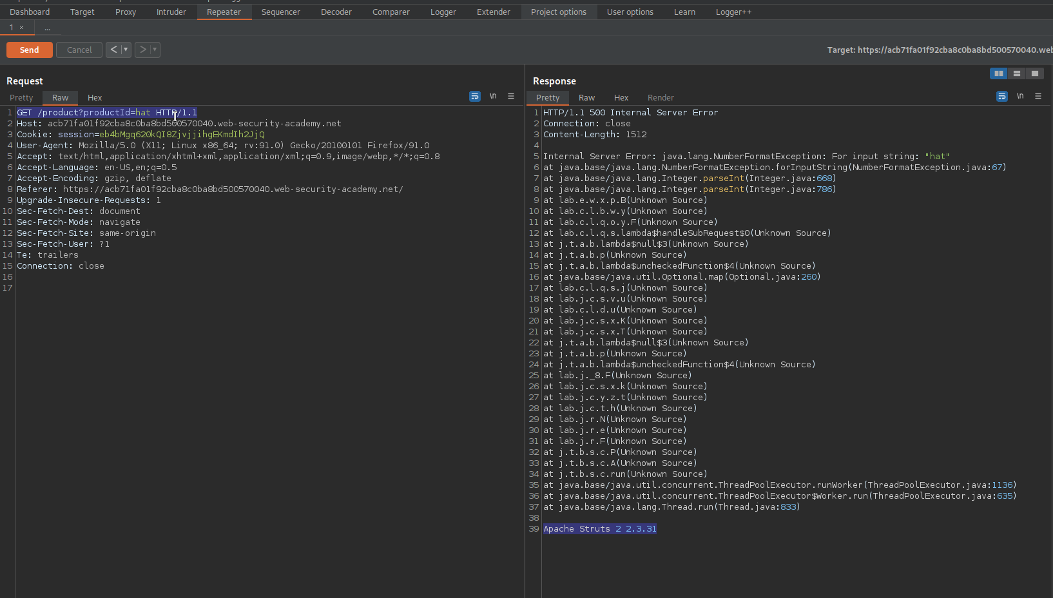Click the Referer header line
Screen dimensions: 1053x598
pos(210,189)
